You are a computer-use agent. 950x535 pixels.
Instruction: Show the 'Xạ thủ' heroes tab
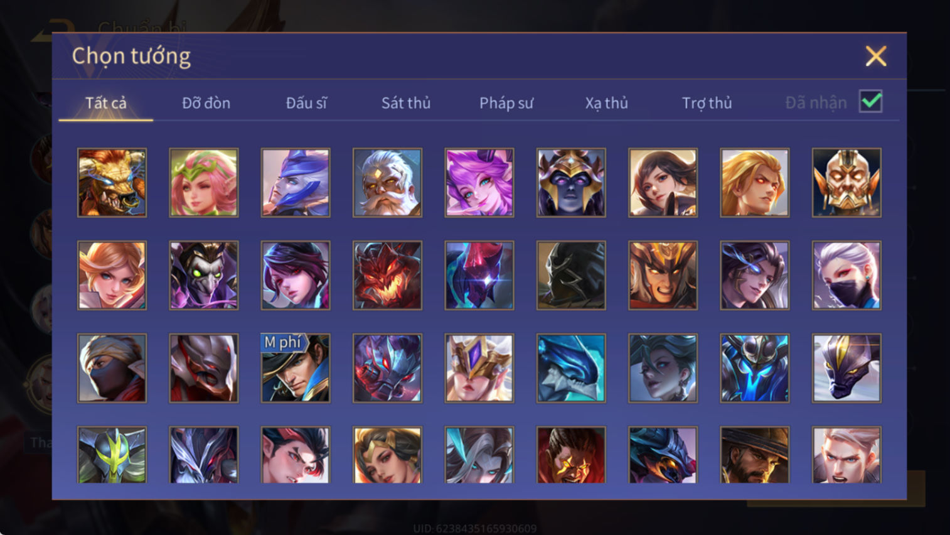607,103
